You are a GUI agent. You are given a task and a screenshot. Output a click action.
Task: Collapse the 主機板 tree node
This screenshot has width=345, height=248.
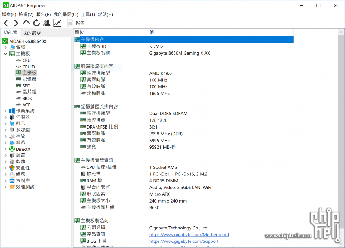6,54
